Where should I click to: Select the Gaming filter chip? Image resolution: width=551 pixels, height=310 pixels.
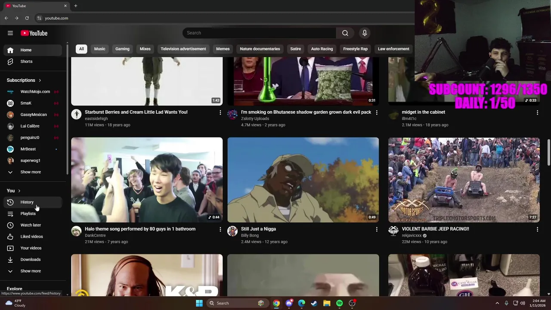[x=122, y=49]
